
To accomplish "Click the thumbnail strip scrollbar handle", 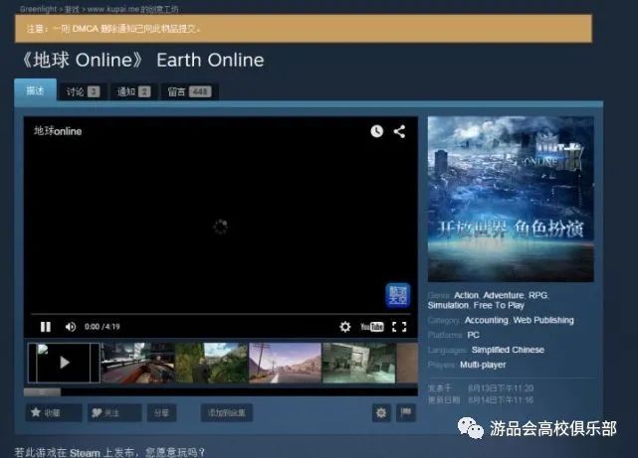I will pyautogui.click(x=43, y=392).
